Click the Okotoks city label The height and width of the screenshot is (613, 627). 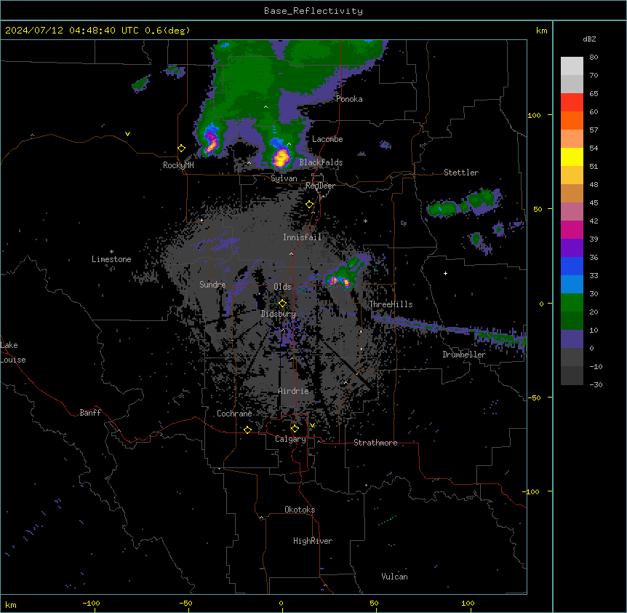pos(300,510)
